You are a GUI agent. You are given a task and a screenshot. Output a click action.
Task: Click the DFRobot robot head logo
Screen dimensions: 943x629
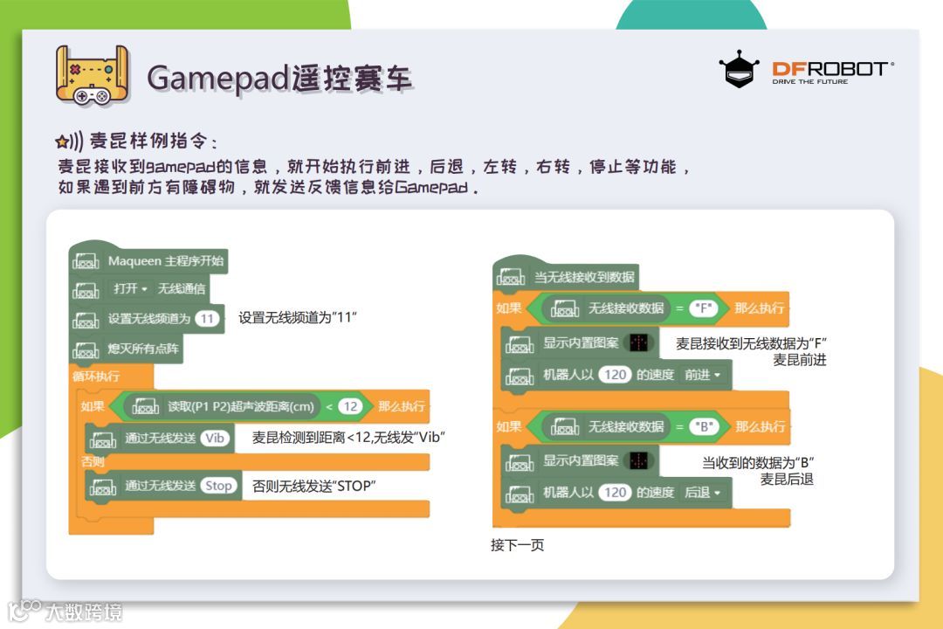pos(740,70)
